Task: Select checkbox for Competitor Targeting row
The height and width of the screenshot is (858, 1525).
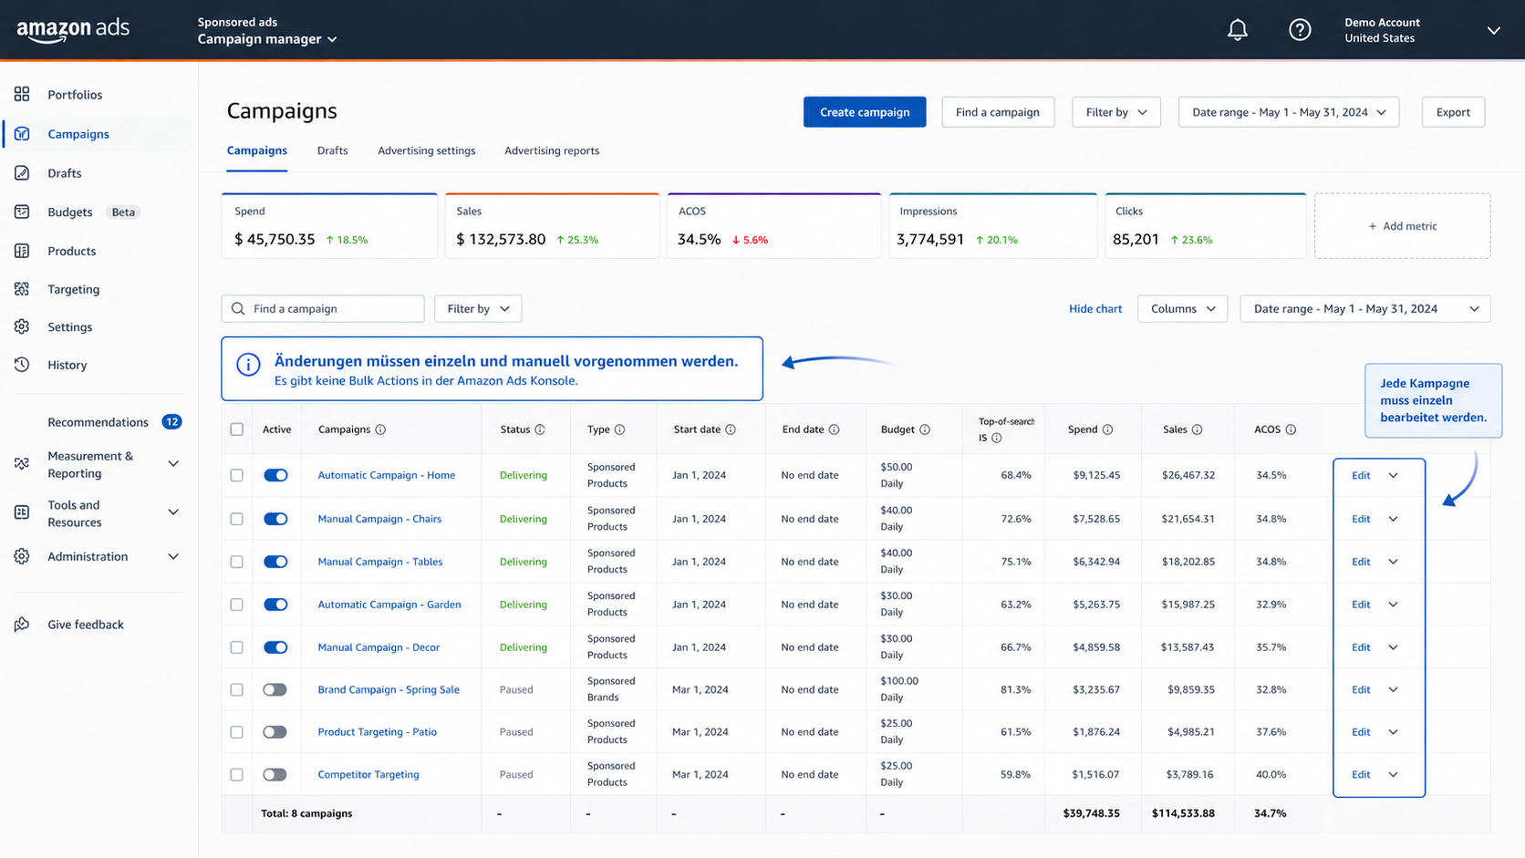Action: pyautogui.click(x=237, y=774)
